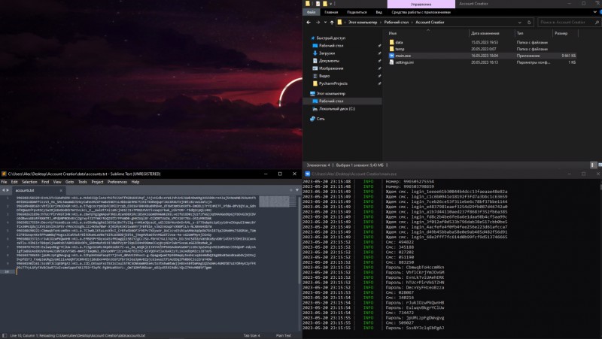Viewport: 602px width, 339px height.
Task: Open Sublime Text Selection menu
Action: click(x=29, y=182)
